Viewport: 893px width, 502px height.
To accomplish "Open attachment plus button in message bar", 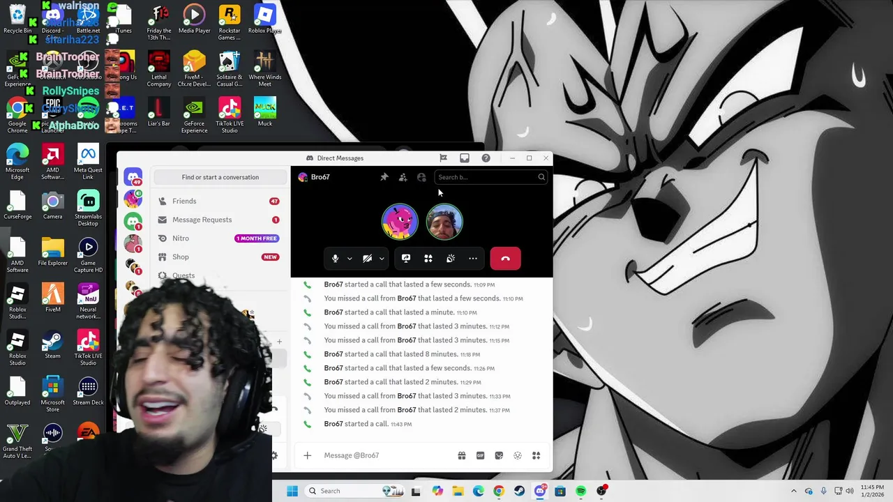I will [307, 455].
